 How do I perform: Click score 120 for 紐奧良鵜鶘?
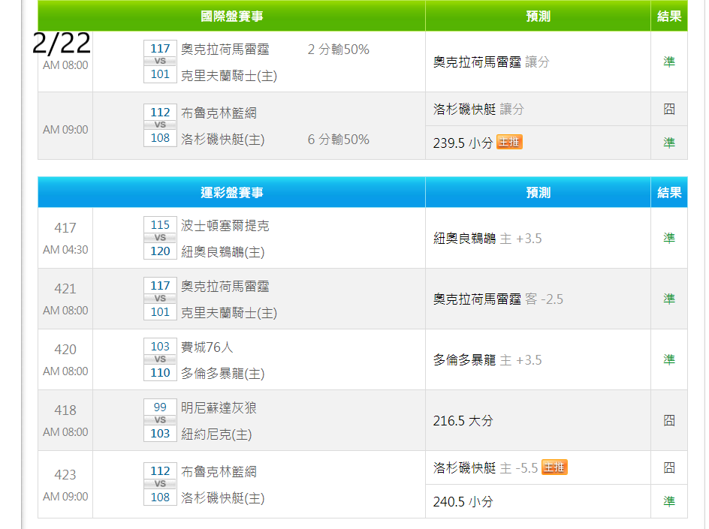coord(160,251)
